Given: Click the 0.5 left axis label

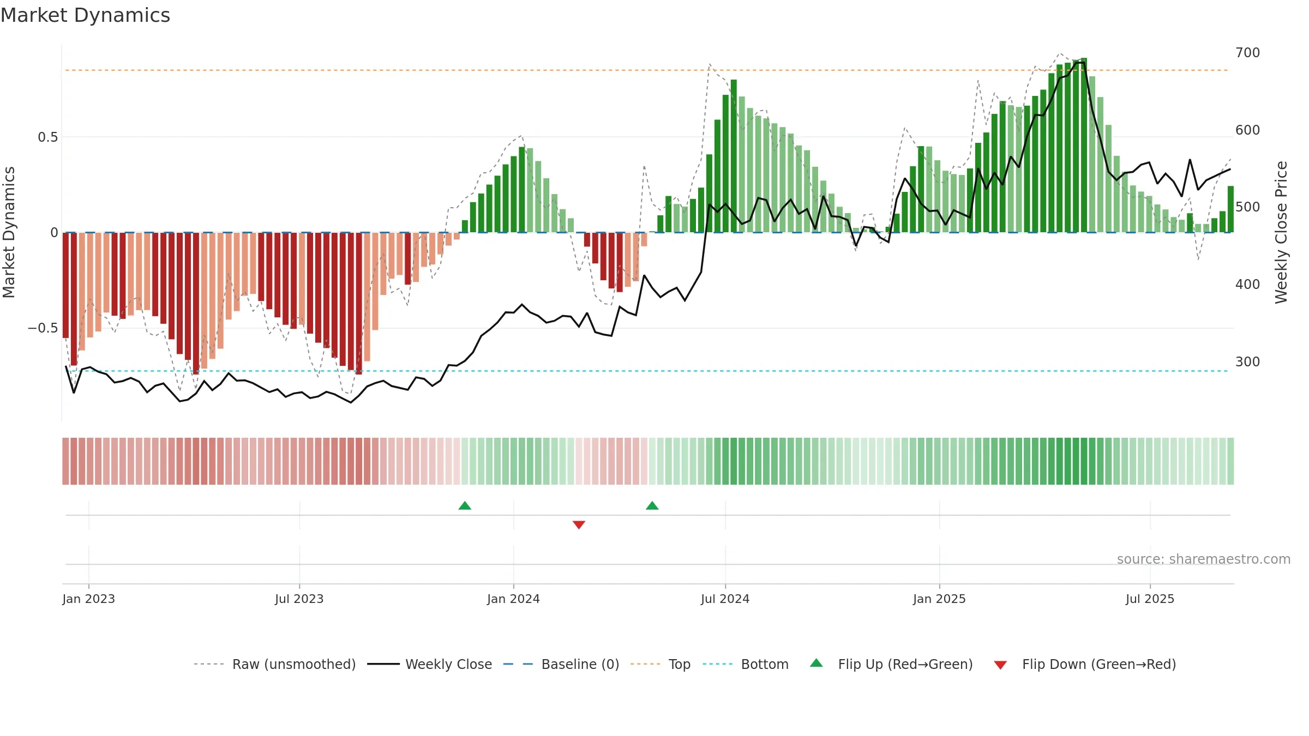Looking at the screenshot, I should [48, 137].
